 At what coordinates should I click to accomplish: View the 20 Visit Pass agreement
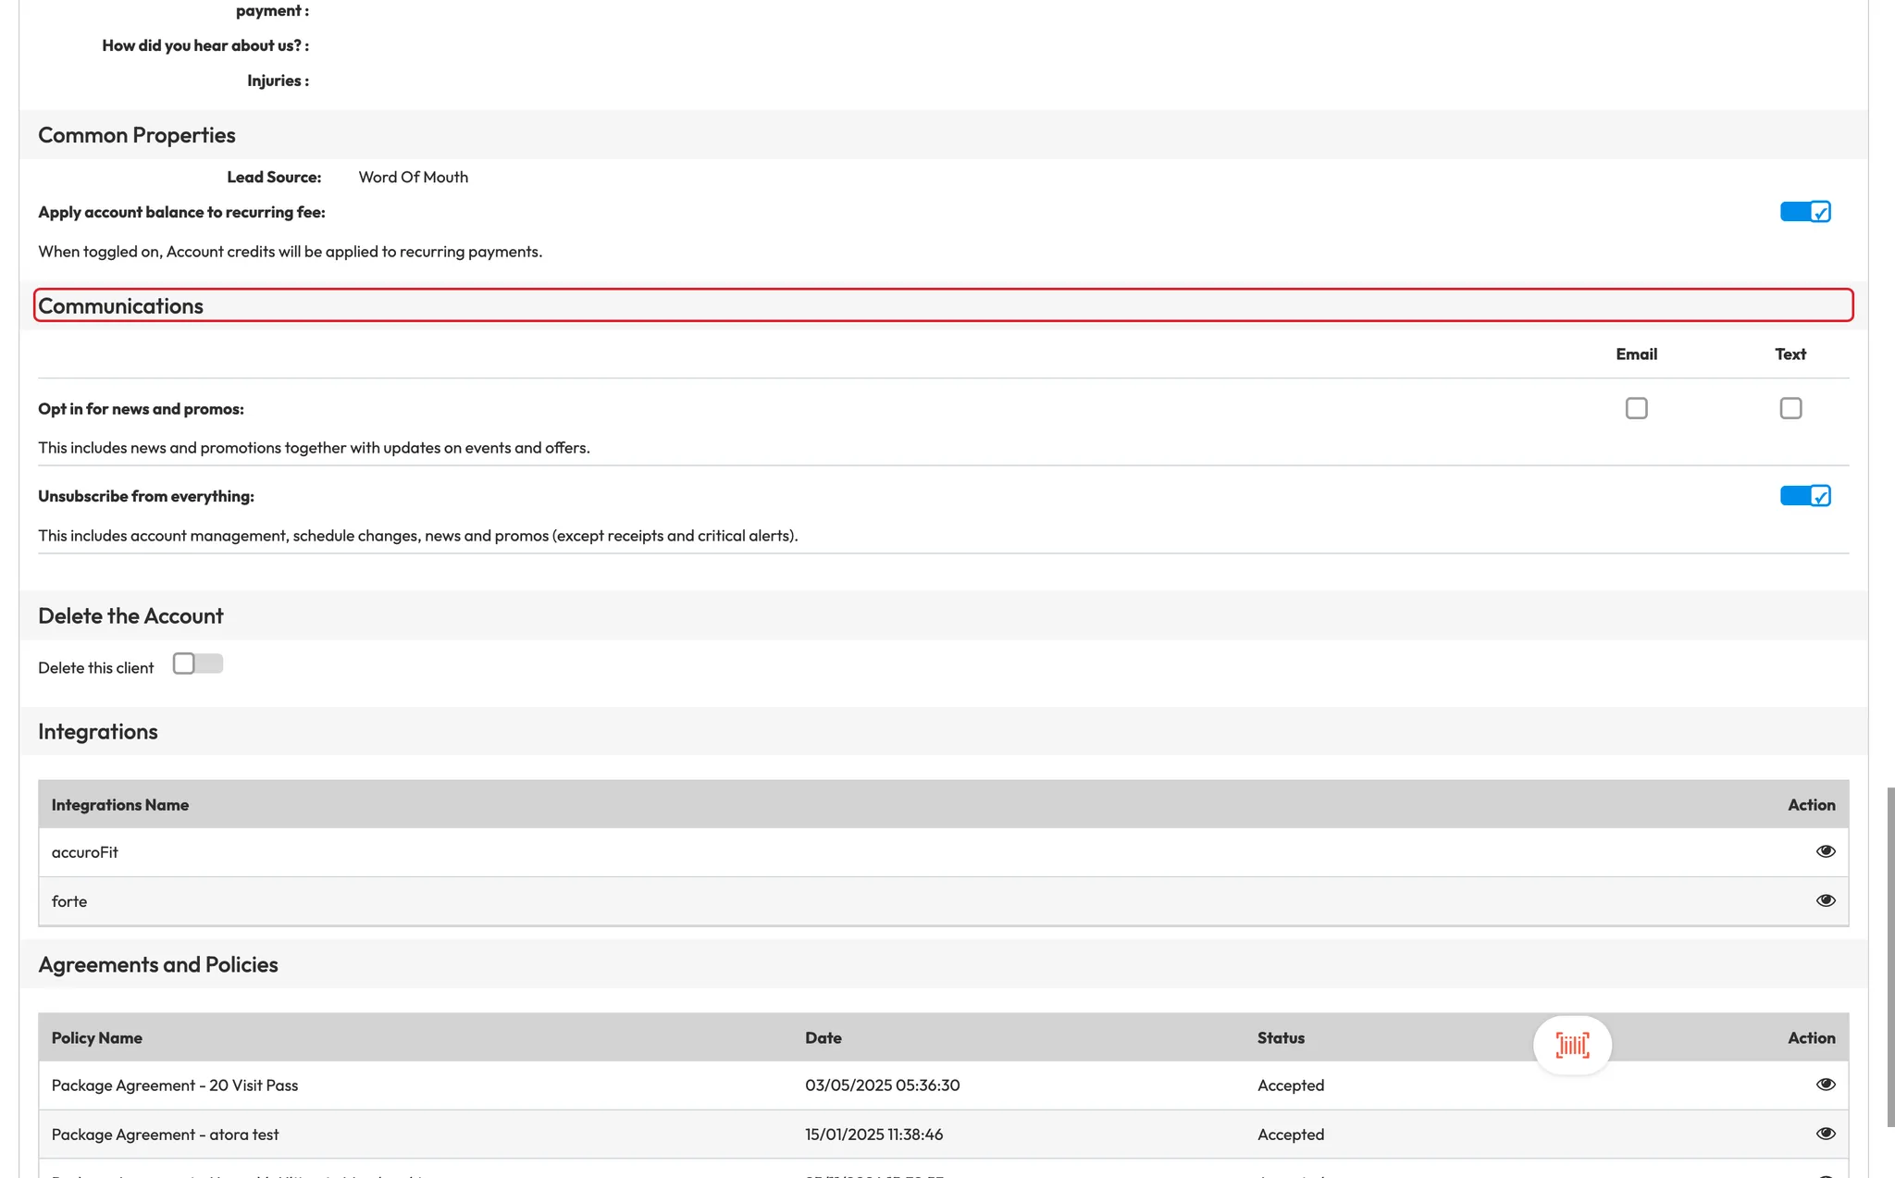[x=1825, y=1085]
